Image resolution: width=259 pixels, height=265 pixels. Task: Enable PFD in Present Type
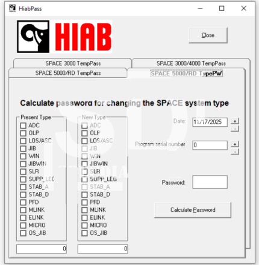[x=23, y=202]
